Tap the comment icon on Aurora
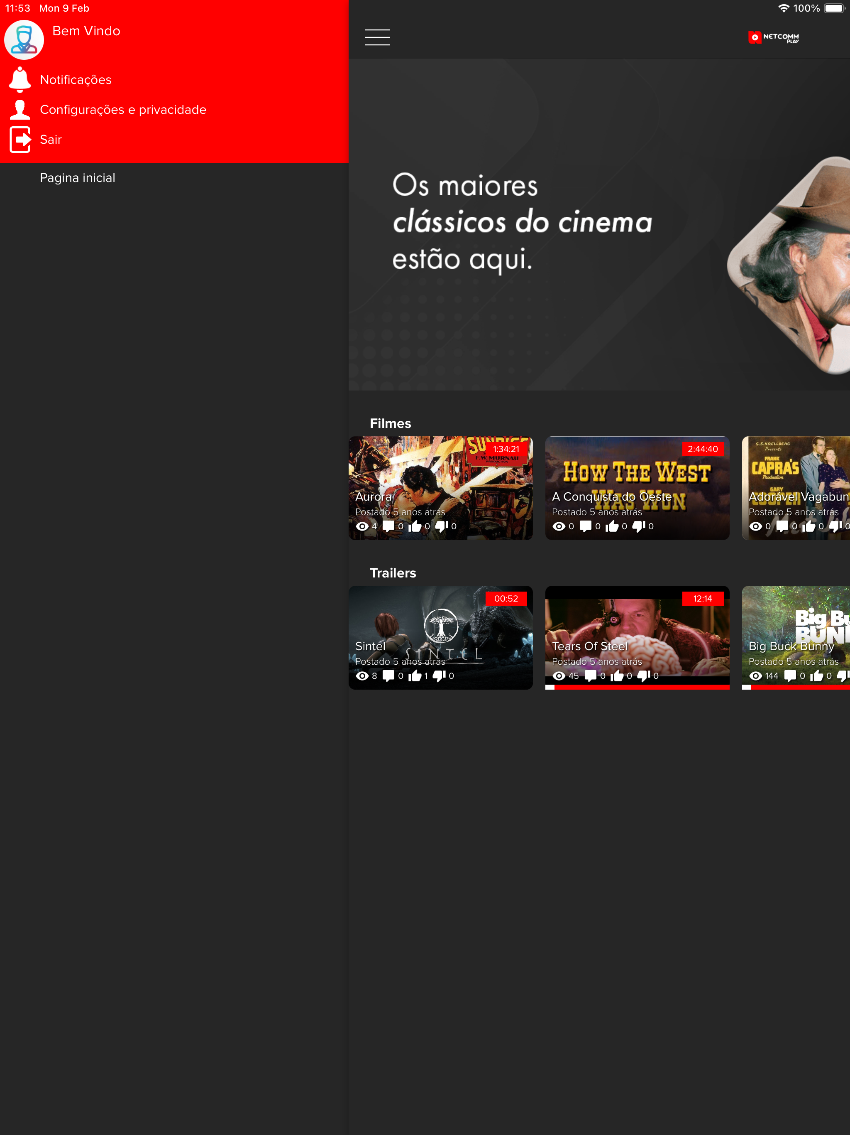 click(x=388, y=526)
